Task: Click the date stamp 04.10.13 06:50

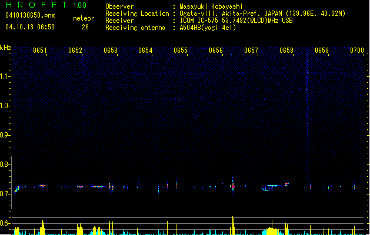Action: click(x=30, y=27)
